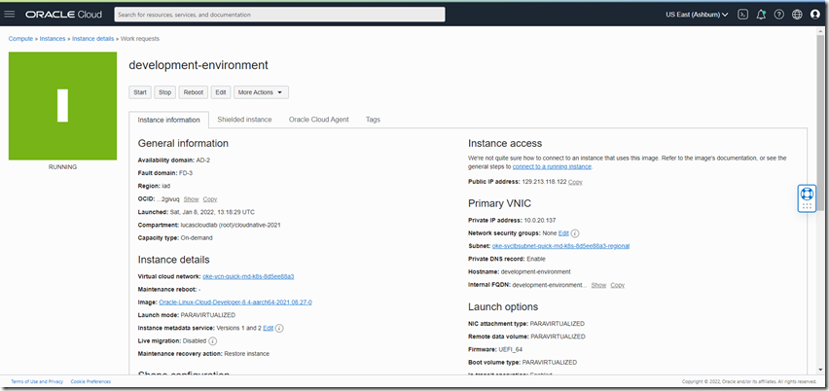Go to Instances breadcrumb
The width and height of the screenshot is (829, 391).
click(x=53, y=39)
